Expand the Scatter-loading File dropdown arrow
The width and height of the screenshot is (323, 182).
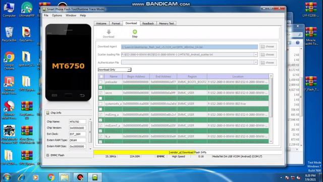click(256, 55)
